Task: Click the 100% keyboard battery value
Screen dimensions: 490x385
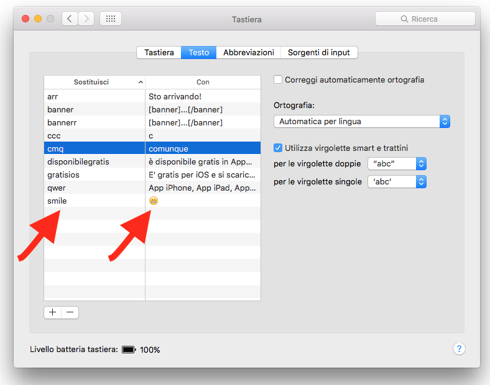Action: [150, 350]
